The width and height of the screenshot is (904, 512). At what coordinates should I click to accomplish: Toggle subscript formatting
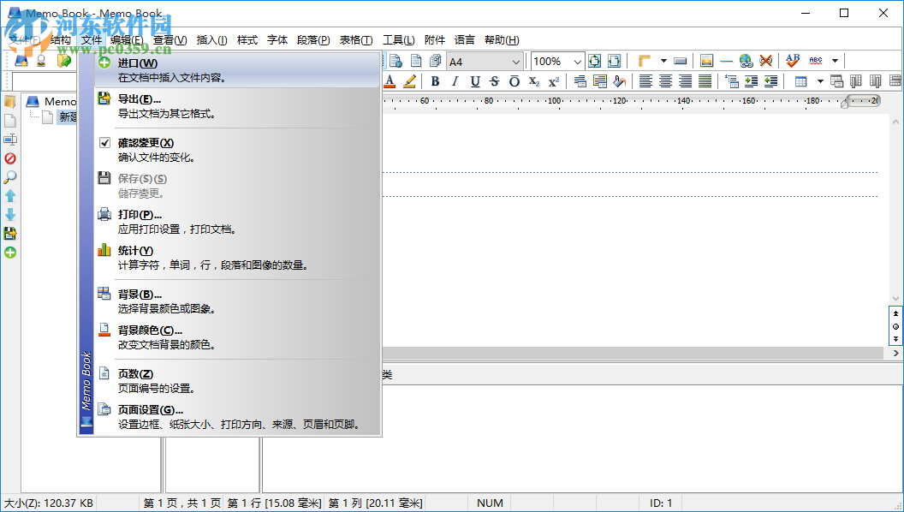pos(534,81)
